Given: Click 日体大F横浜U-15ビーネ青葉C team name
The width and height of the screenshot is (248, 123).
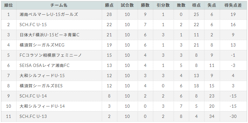Looking at the screenshot, I should 49,35.
